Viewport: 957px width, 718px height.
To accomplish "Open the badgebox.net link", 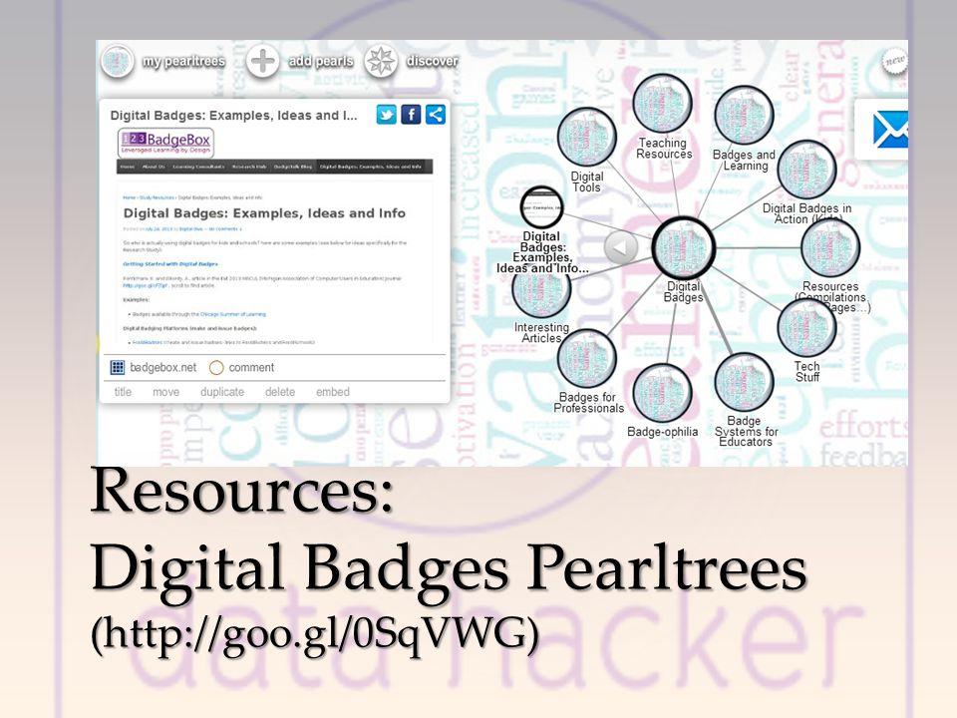I will point(162,368).
